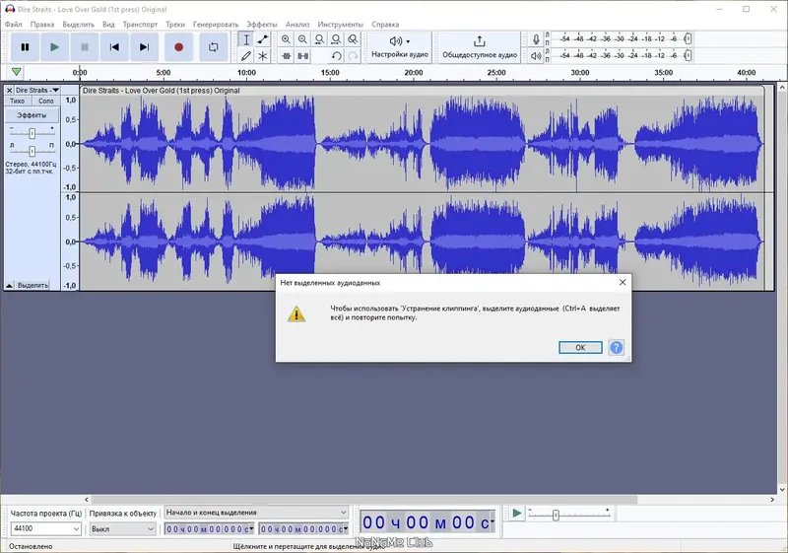Image resolution: width=788 pixels, height=553 pixels.
Task: Close the Нет выделенных аудиоданных dialog
Action: click(623, 283)
